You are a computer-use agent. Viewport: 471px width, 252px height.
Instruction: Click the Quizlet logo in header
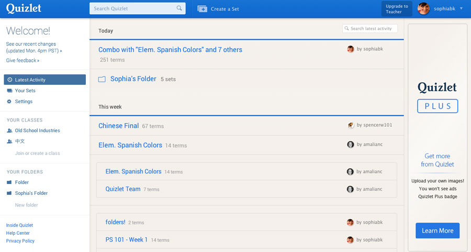pos(24,8)
